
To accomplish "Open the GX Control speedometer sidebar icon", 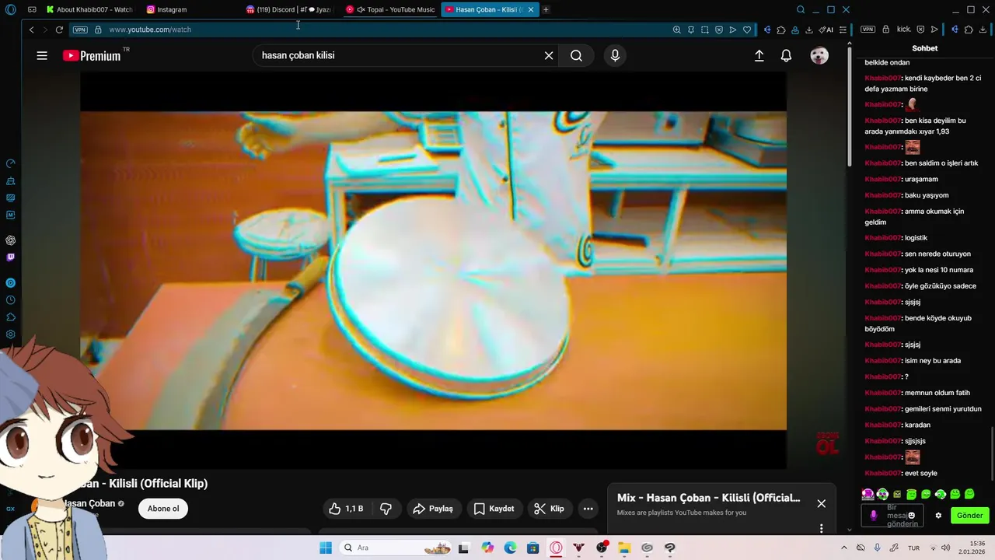I will [x=10, y=163].
